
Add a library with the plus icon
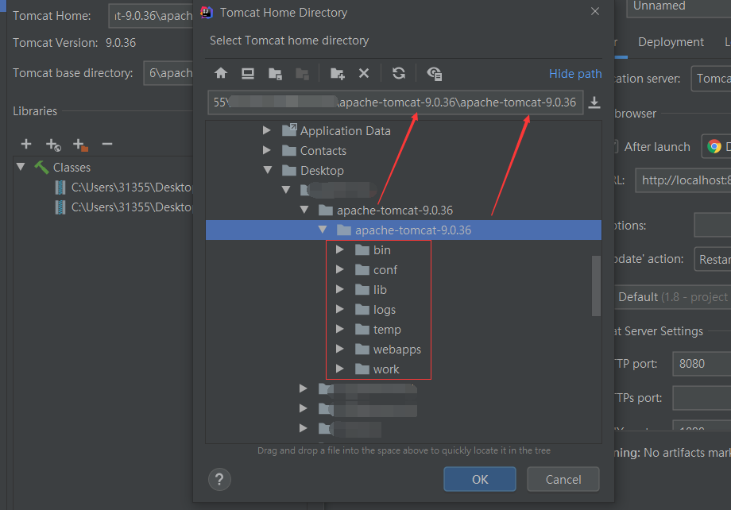pos(26,144)
